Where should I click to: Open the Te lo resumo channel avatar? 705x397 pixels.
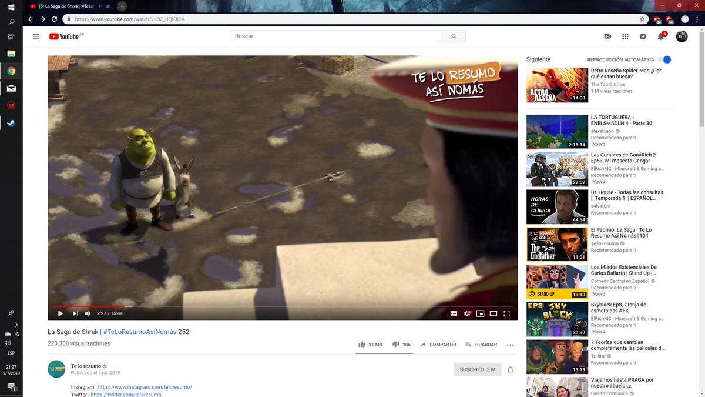click(56, 369)
